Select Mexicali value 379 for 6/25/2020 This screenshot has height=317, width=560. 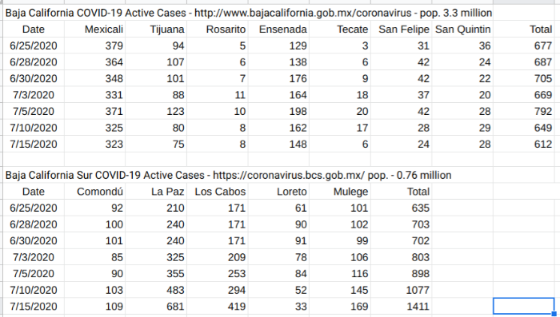(x=95, y=46)
